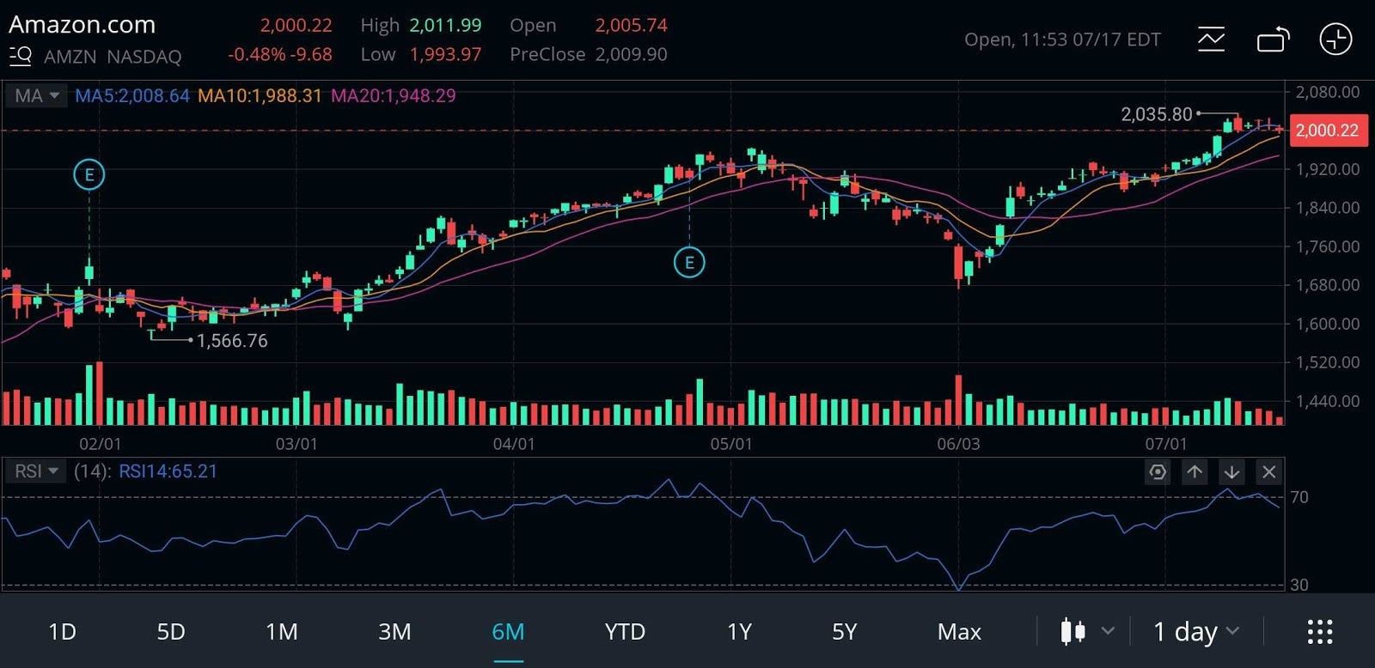Tap the MA10:1,988.31 label
Image resolution: width=1375 pixels, height=668 pixels.
coord(260,95)
